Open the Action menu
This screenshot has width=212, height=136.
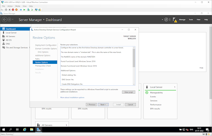coord(10,6)
